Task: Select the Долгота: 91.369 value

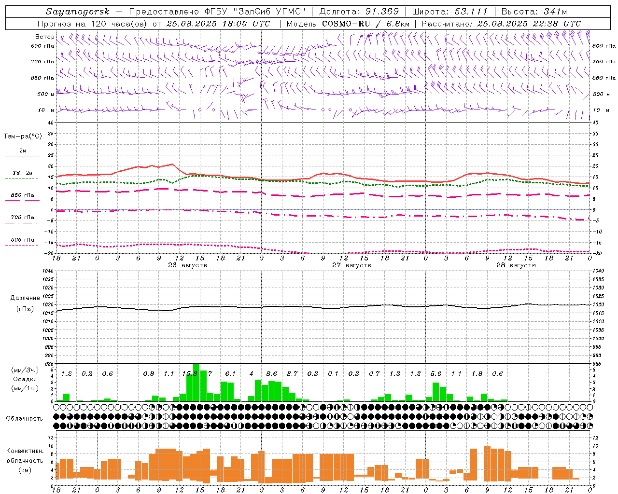Action: tap(359, 12)
